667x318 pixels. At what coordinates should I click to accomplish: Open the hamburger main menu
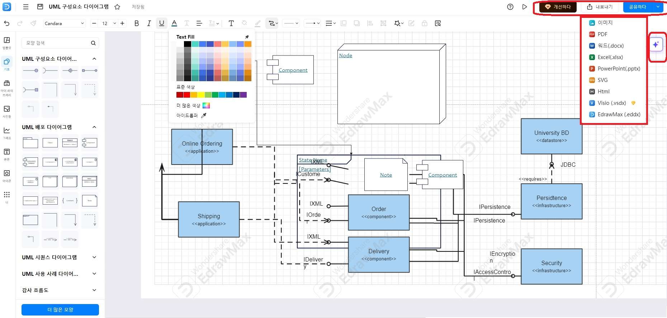coord(25,7)
